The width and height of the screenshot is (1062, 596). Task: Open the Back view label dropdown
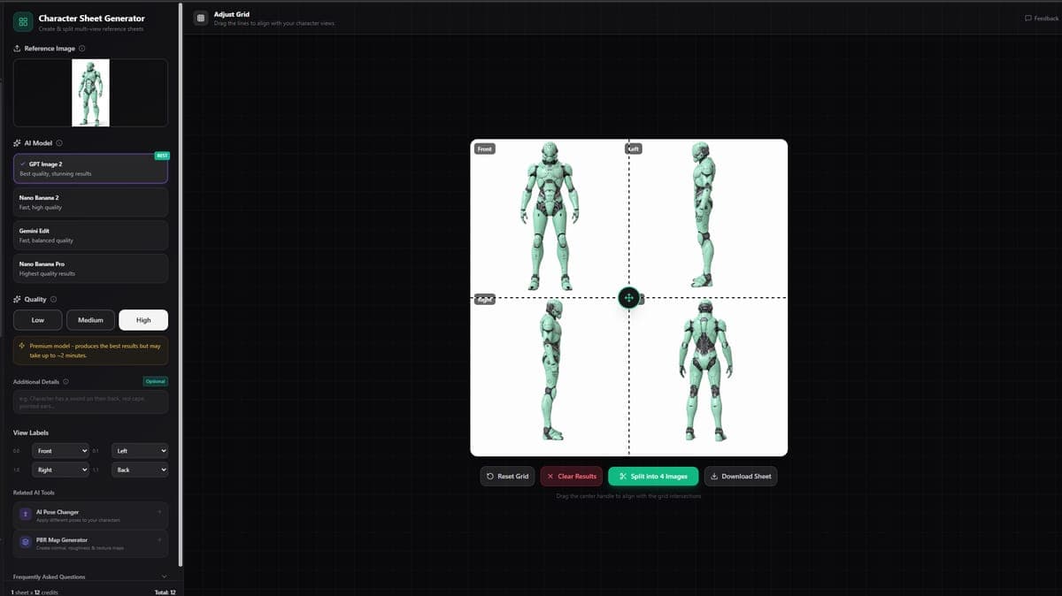pos(139,470)
